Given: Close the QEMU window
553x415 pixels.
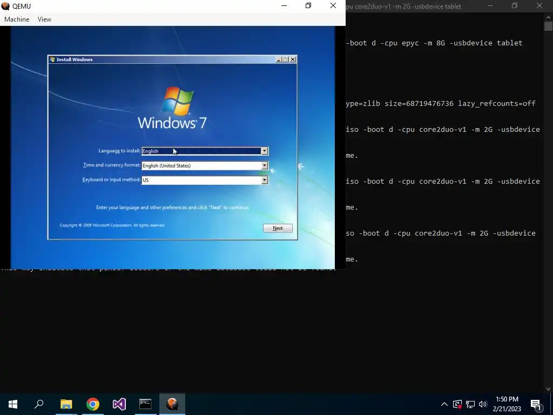Looking at the screenshot, I should 333,5.
